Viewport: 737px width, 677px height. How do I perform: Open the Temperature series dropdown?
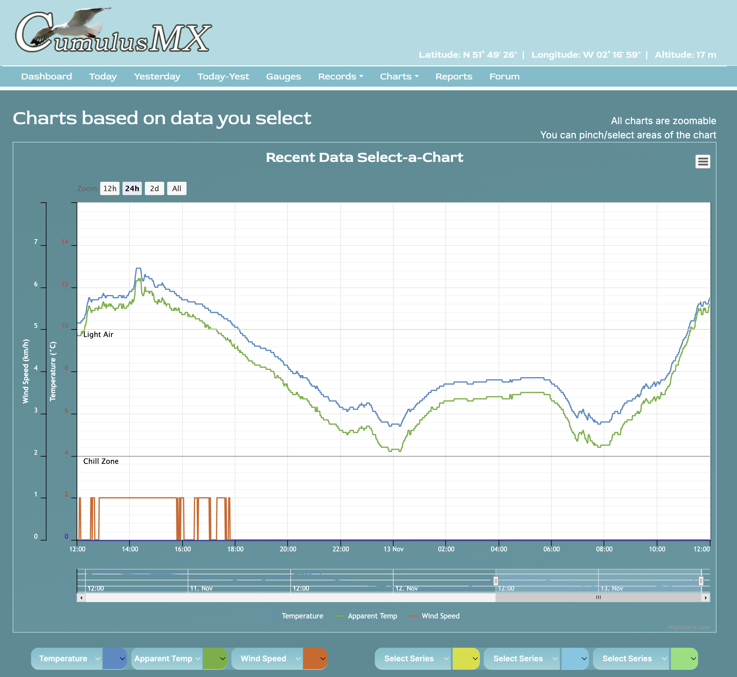click(x=67, y=658)
